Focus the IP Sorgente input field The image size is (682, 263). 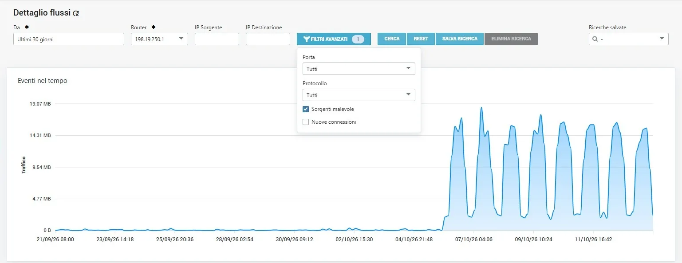[x=217, y=39]
